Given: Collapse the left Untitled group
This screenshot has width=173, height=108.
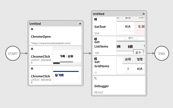Looking at the screenshot, I should click(80, 24).
